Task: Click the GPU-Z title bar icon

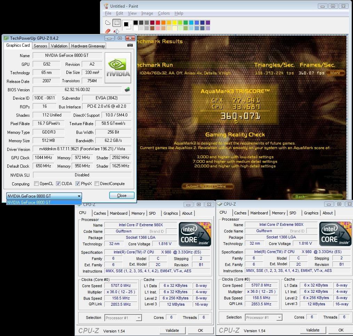Action: point(6,38)
